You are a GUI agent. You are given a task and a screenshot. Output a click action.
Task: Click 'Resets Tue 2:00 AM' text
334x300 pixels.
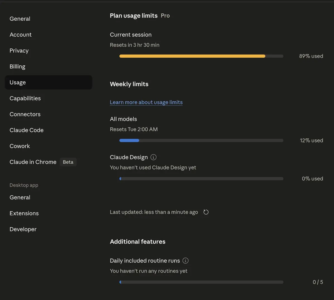point(134,129)
